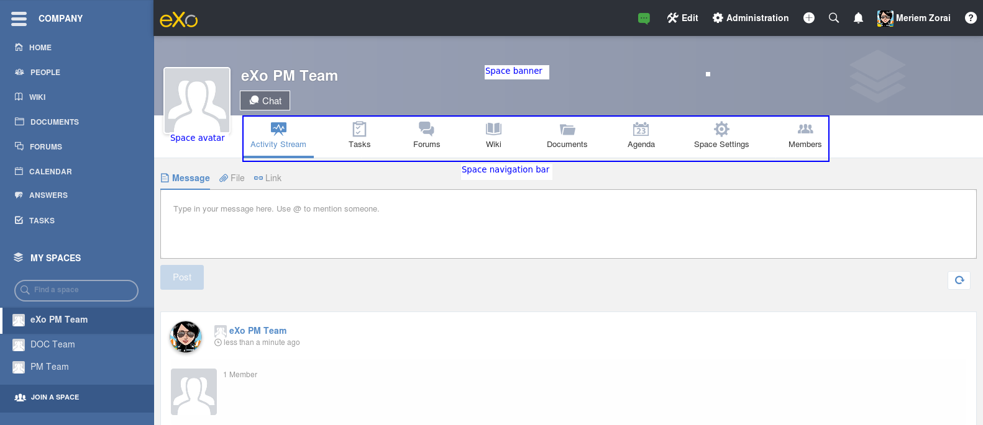Open the Administration menu

[x=751, y=18]
